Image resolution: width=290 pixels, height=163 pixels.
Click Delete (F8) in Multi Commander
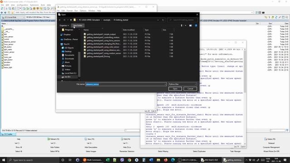click(270, 139)
